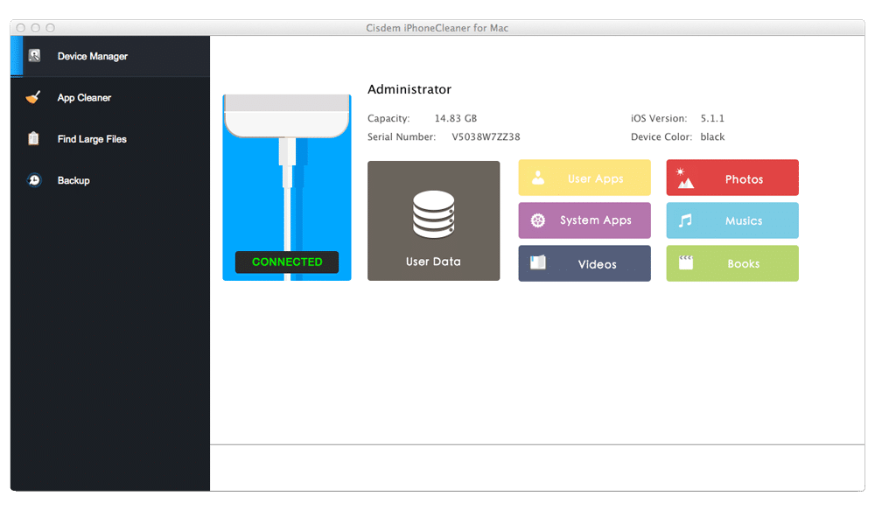This screenshot has height=510, width=875.
Task: Open the Device Manager section
Action: coord(110,56)
